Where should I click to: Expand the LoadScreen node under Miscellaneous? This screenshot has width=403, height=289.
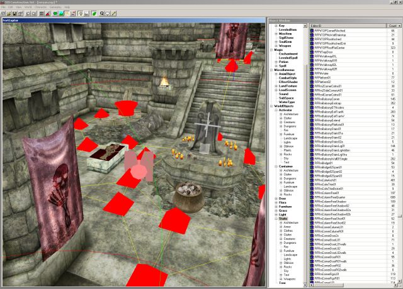[276, 90]
